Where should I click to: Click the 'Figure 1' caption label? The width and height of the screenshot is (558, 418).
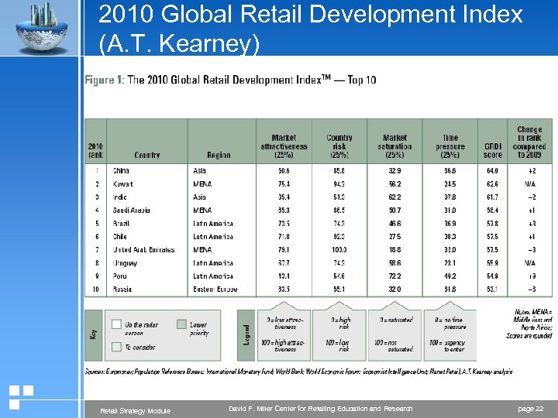point(103,80)
